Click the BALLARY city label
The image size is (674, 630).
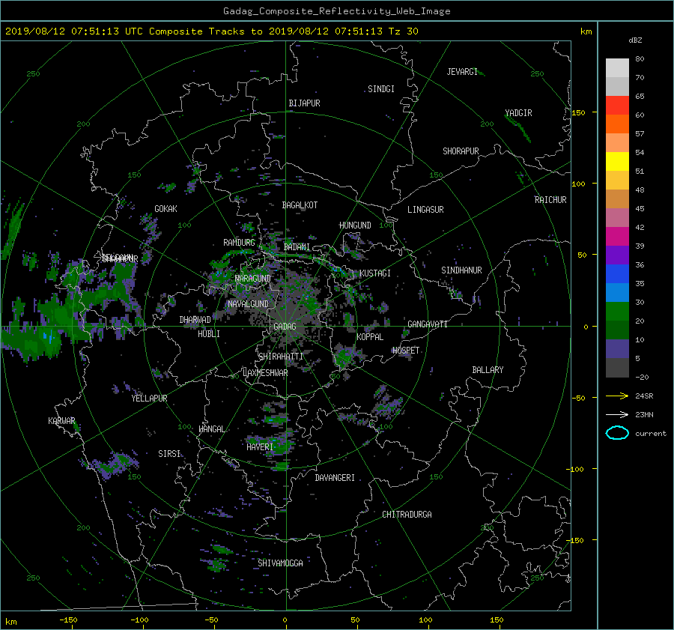488,370
